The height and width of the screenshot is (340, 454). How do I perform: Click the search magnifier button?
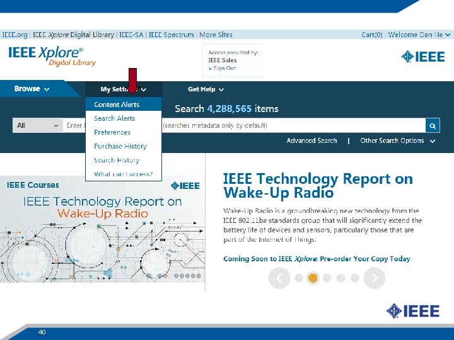click(433, 125)
